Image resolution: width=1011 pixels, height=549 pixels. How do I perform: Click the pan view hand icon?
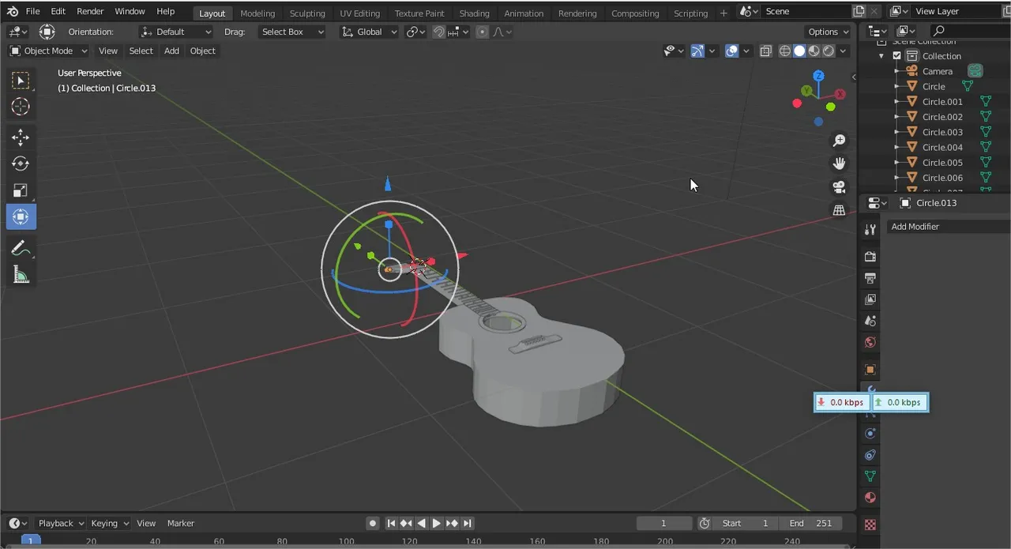[x=839, y=164]
